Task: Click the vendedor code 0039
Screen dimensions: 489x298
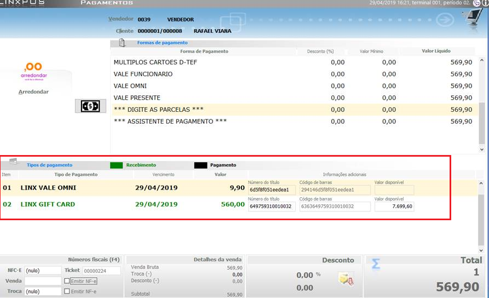Action: pyautogui.click(x=144, y=19)
